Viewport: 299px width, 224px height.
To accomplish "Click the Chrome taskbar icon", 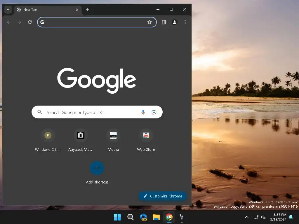I will pyautogui.click(x=169, y=217).
